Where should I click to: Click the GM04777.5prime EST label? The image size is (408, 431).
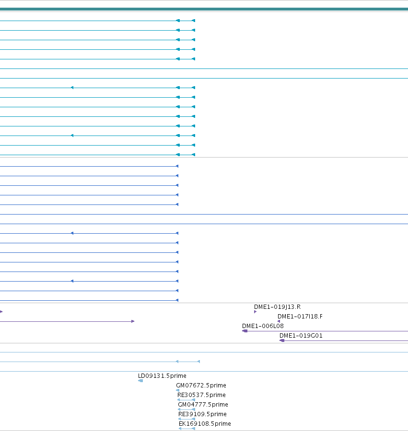tap(203, 405)
